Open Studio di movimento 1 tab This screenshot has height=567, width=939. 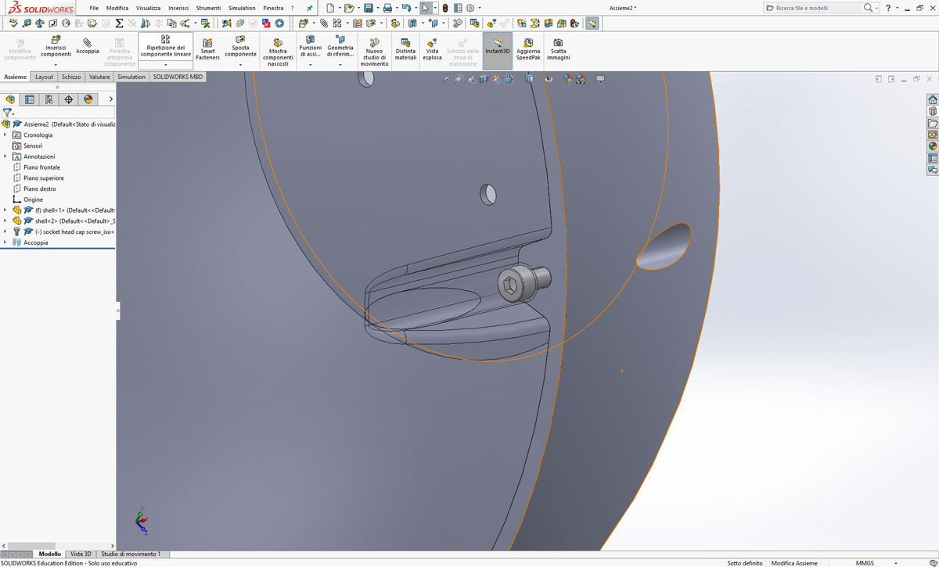pyautogui.click(x=131, y=554)
